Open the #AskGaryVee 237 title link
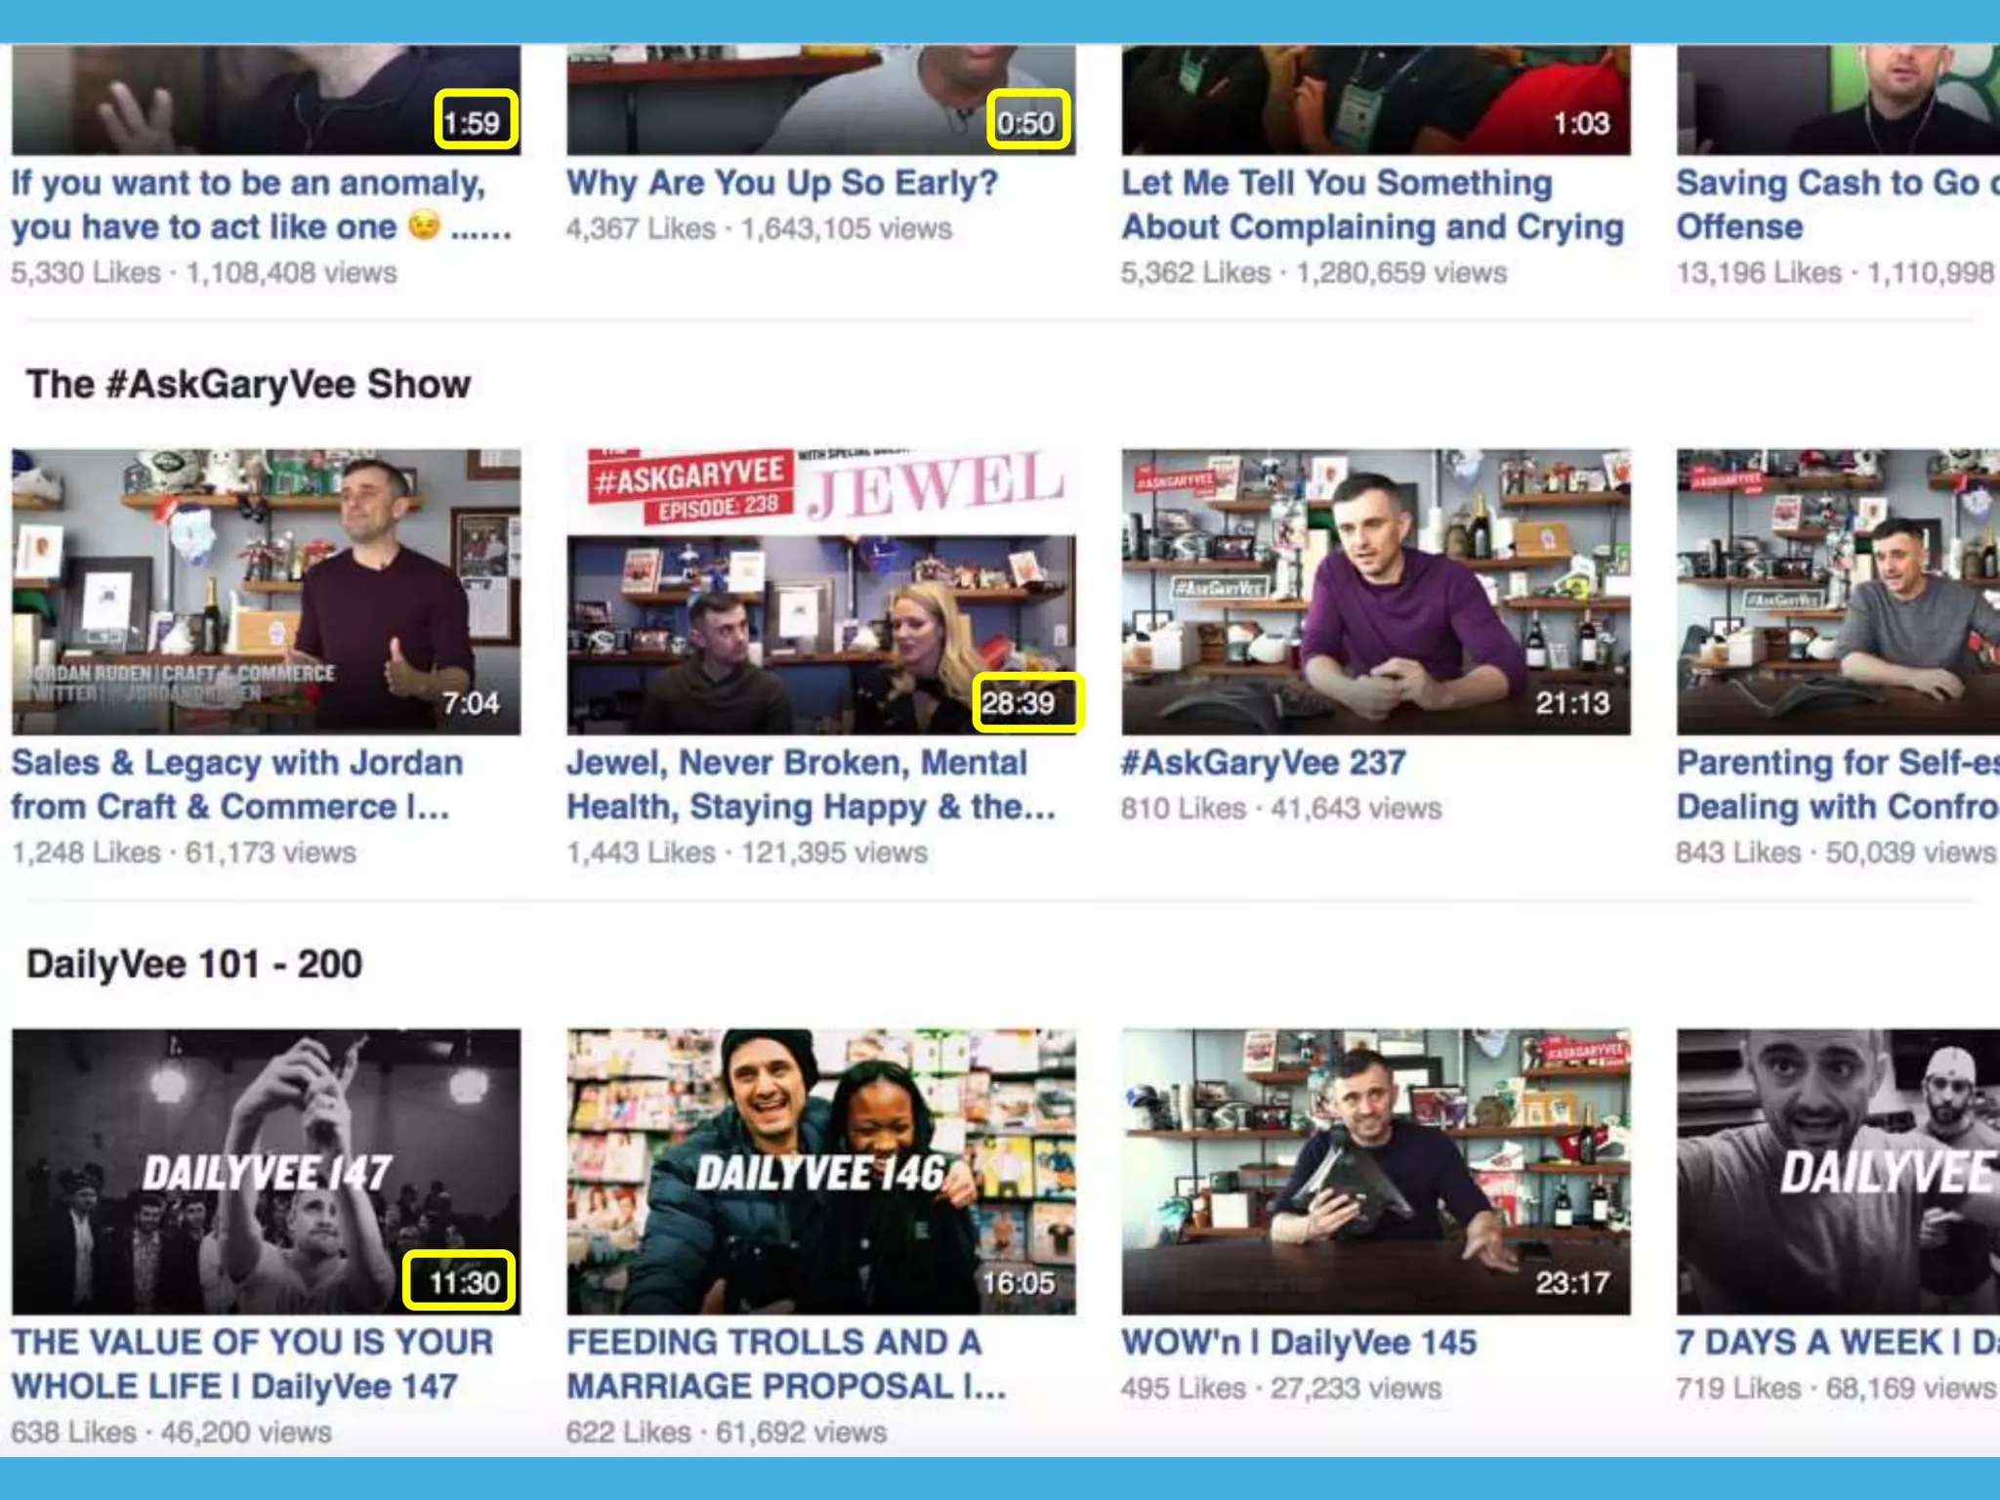The image size is (2000, 1500). pyautogui.click(x=1263, y=763)
